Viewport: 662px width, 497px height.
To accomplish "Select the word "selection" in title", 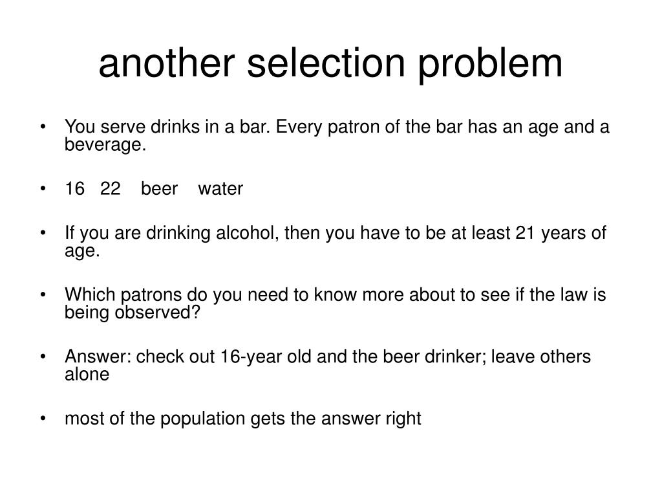I will click(326, 63).
